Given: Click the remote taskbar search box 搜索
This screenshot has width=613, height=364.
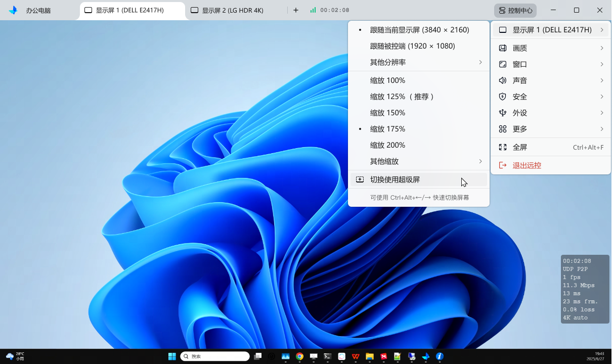Looking at the screenshot, I should point(215,356).
